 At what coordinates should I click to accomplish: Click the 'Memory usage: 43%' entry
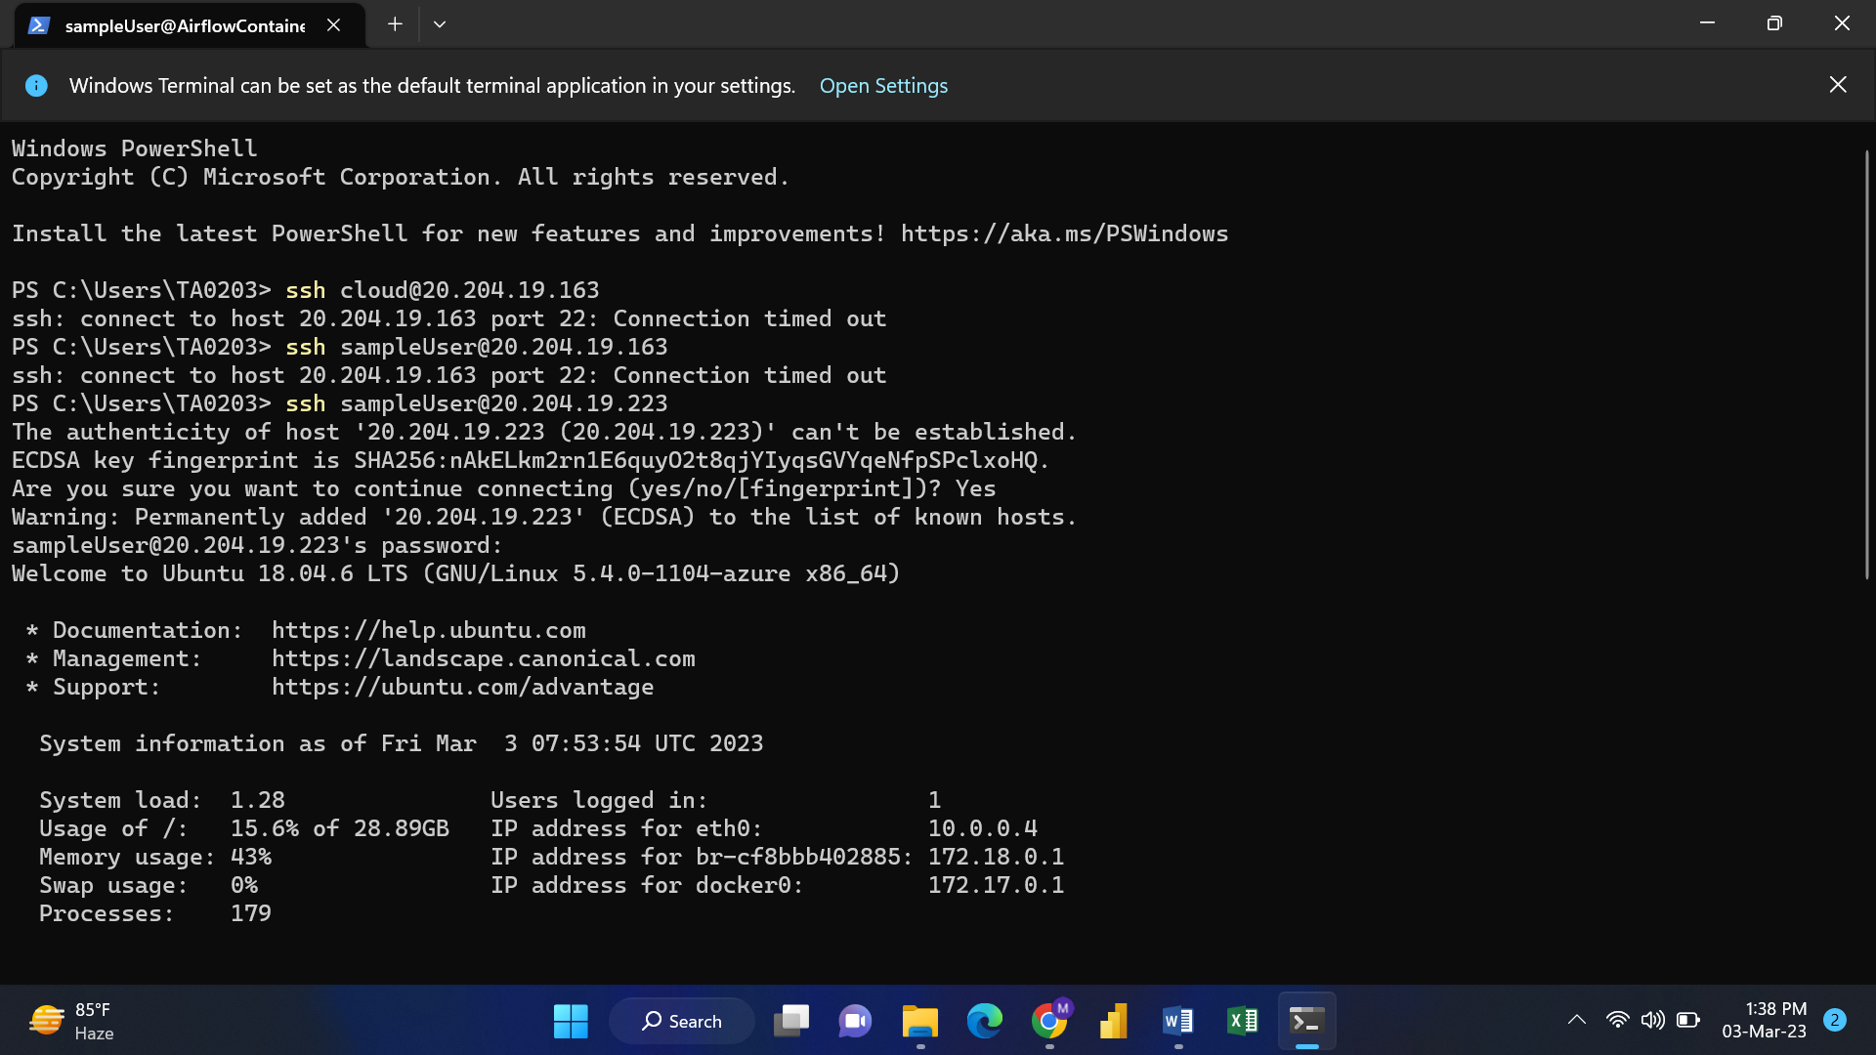point(155,858)
